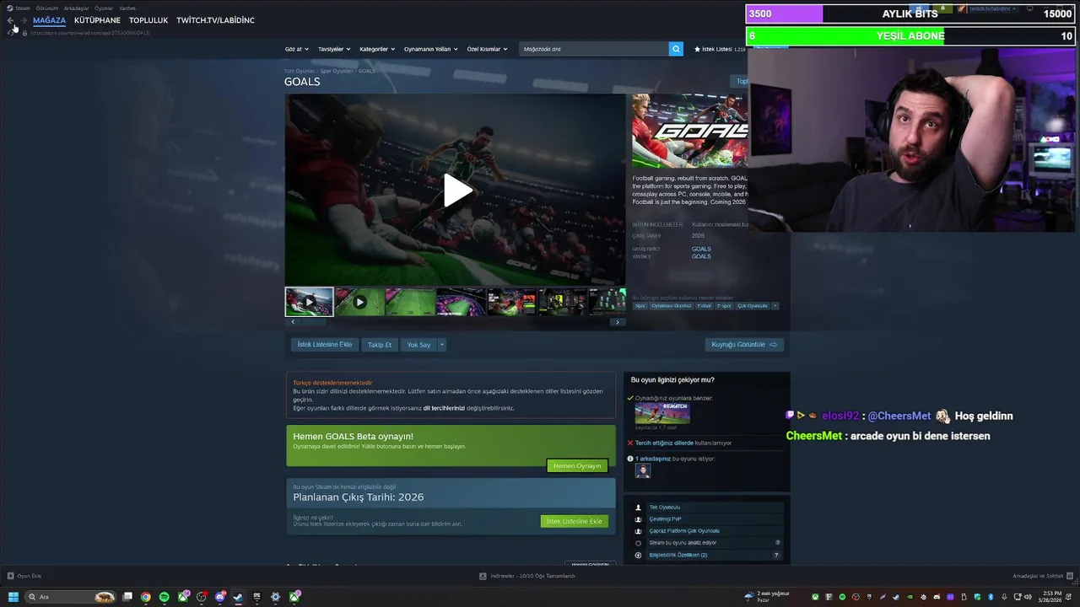Image resolution: width=1080 pixels, height=607 pixels.
Task: Open GOALS developer link
Action: [701, 249]
